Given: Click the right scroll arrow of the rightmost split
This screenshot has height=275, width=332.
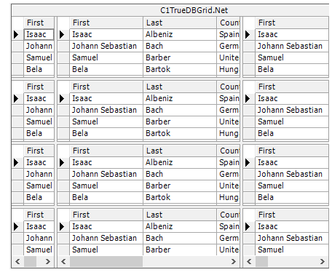Looking at the screenshot, I should pyautogui.click(x=323, y=261).
